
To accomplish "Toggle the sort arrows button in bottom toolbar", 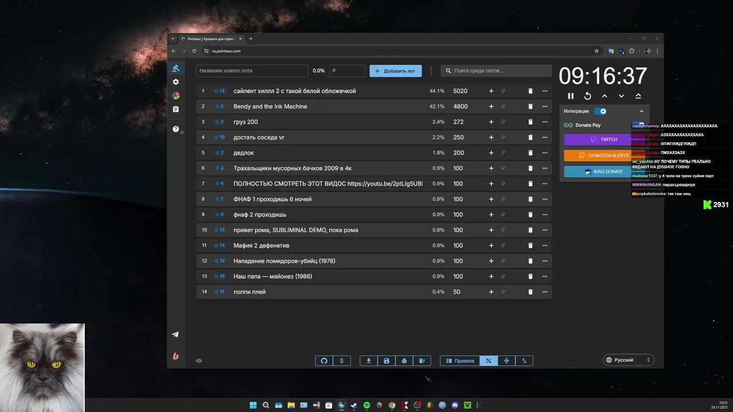I will point(524,360).
